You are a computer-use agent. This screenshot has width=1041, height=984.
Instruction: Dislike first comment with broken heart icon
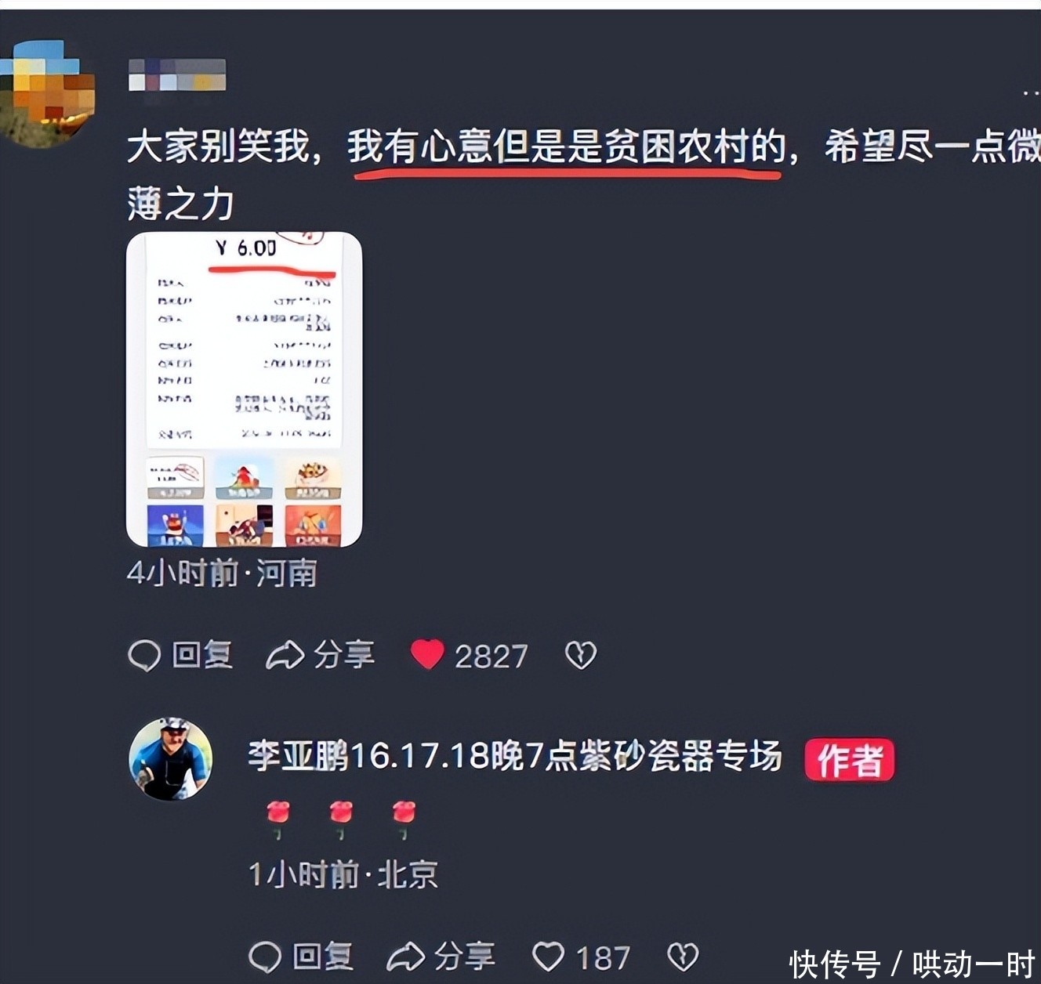click(x=581, y=656)
